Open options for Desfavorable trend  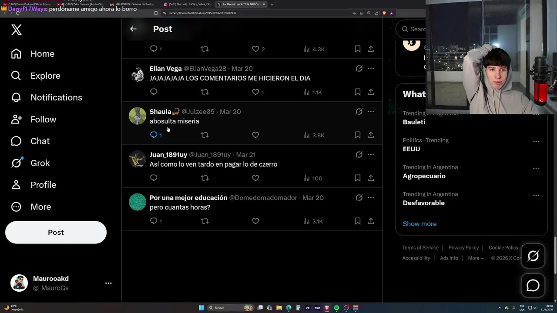[536, 195]
